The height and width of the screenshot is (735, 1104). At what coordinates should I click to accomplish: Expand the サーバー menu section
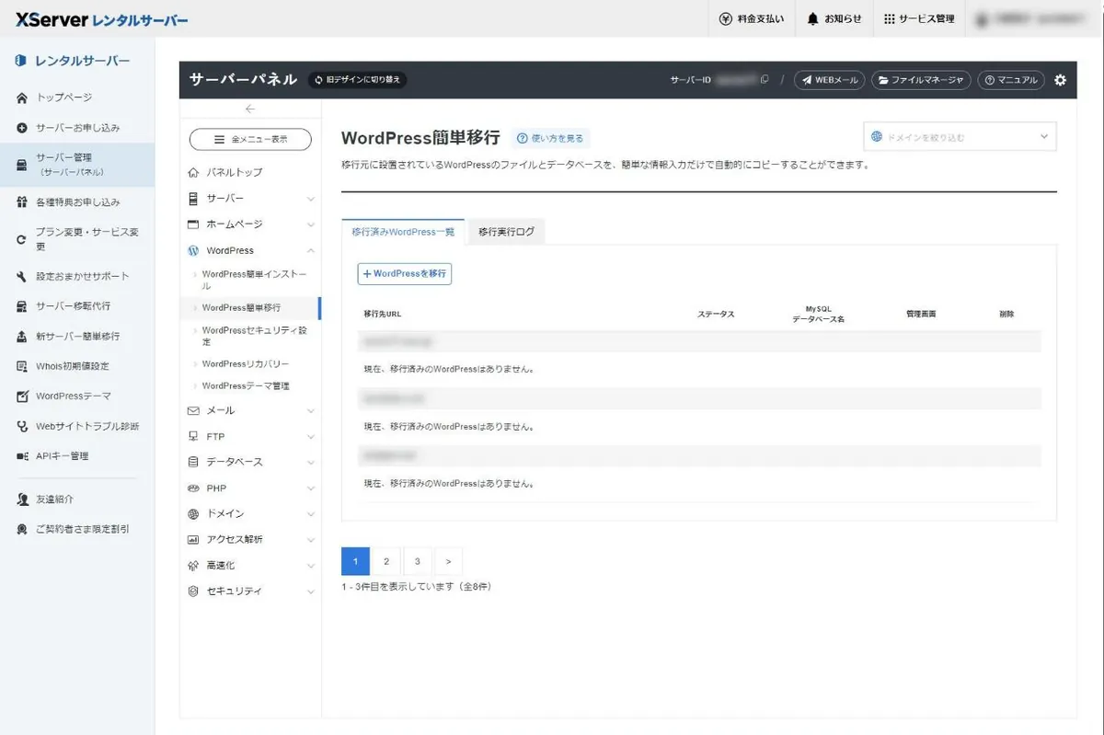[250, 199]
